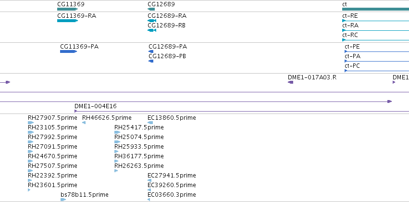This screenshot has height=202, width=409.
Task: Select the CG11369-PA protein bar
Action: click(x=68, y=51)
